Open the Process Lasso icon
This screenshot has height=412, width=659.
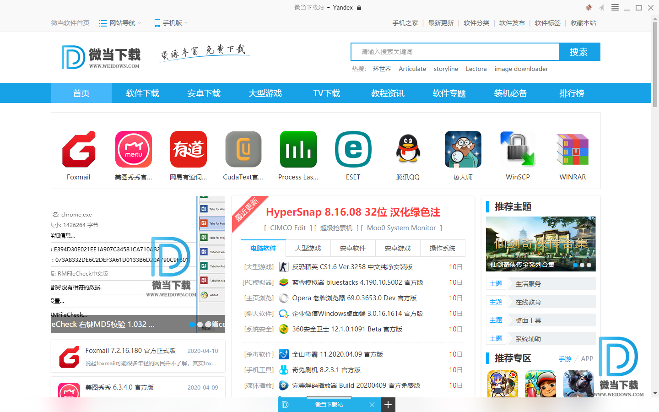click(298, 149)
